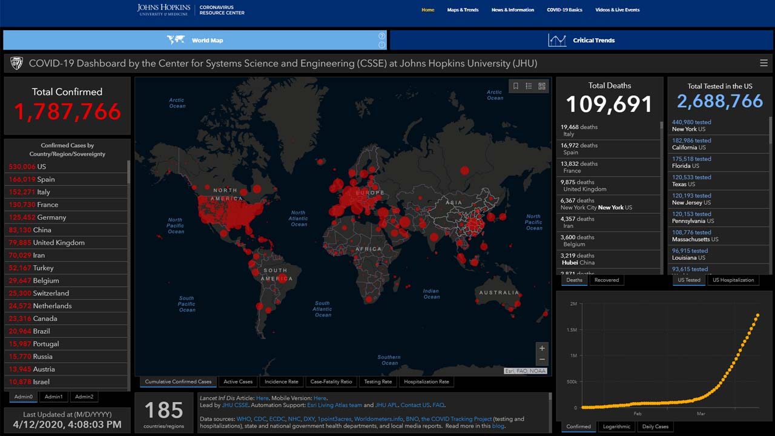Image resolution: width=775 pixels, height=436 pixels.
Task: Select the Iran row in the deaths list
Action: coord(608,222)
